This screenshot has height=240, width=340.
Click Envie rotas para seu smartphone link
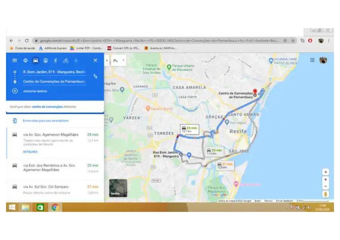(x=45, y=121)
